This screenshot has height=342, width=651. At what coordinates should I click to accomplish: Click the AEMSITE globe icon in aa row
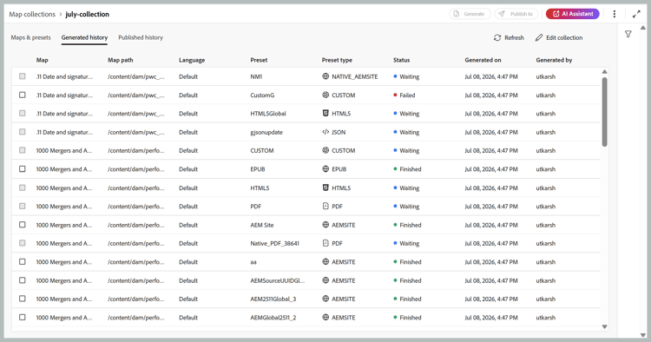click(325, 262)
